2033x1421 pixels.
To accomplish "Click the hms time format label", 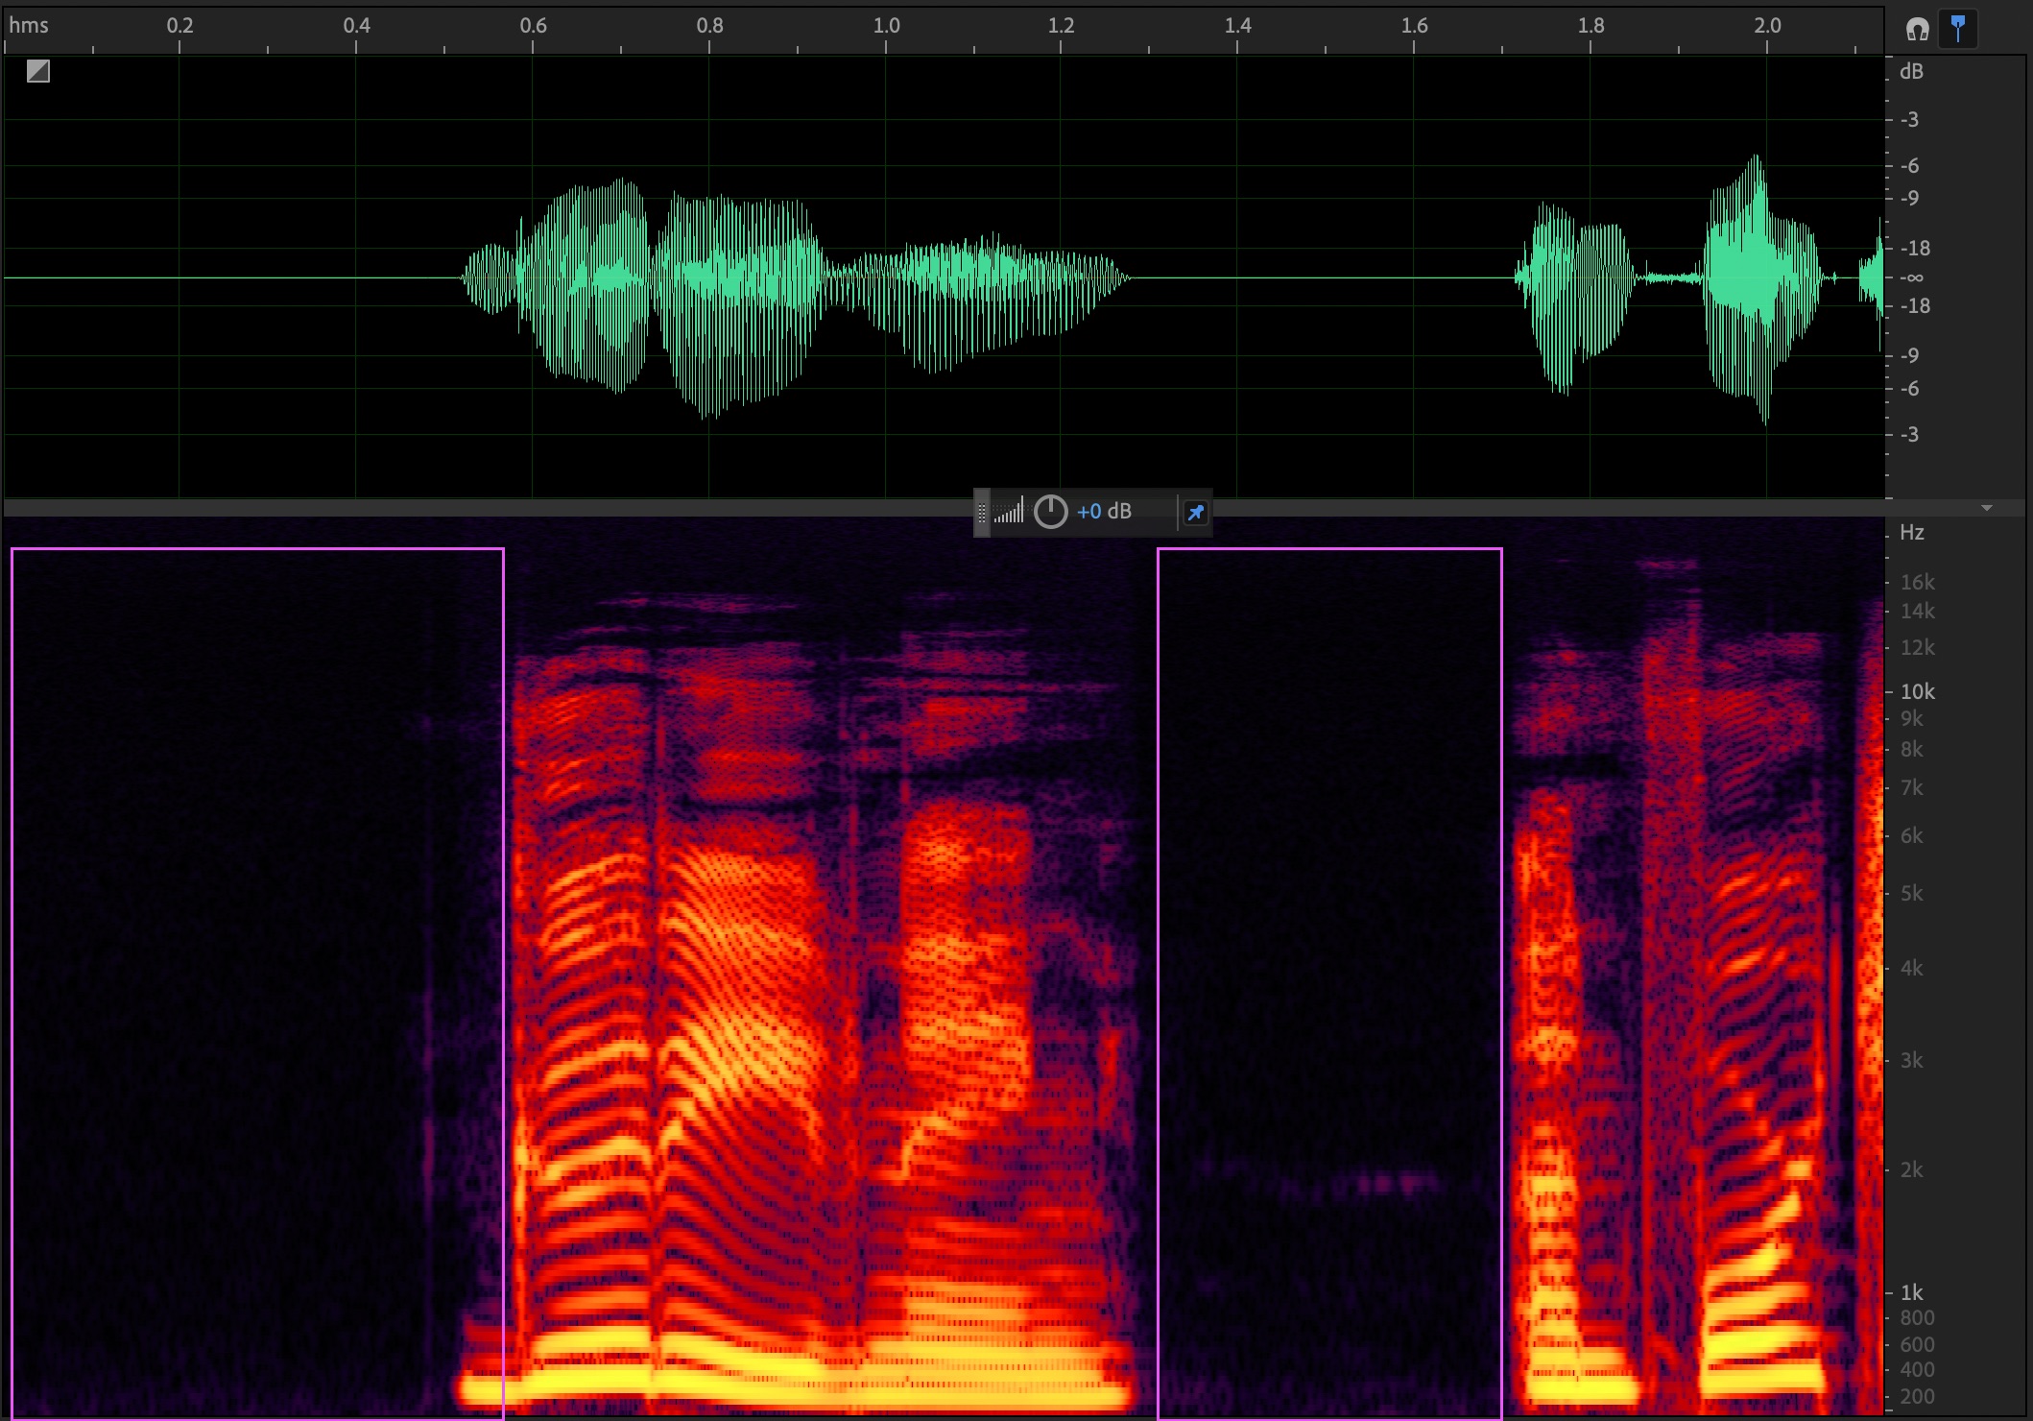I will click(29, 26).
